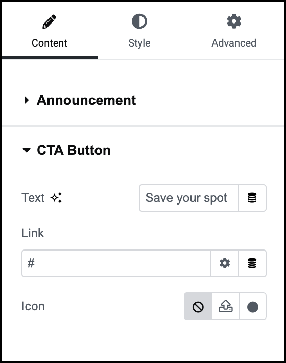The height and width of the screenshot is (363, 286).
Task: Click the Icon label
Action: click(x=33, y=306)
